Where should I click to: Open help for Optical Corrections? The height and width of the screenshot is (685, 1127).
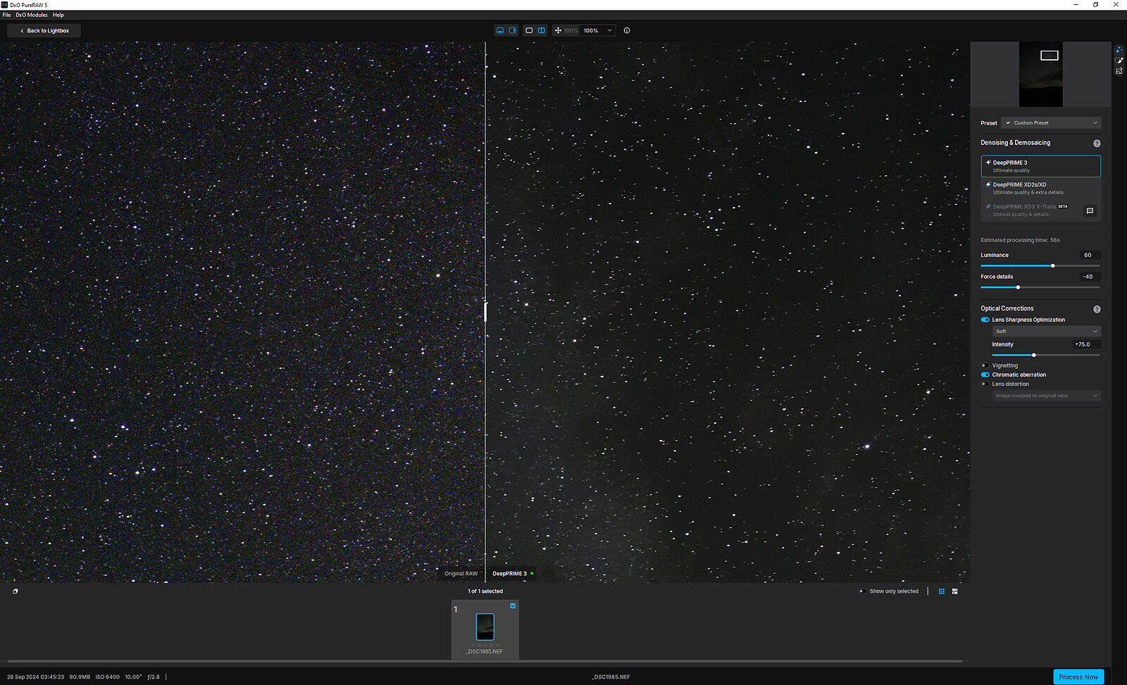1097,309
